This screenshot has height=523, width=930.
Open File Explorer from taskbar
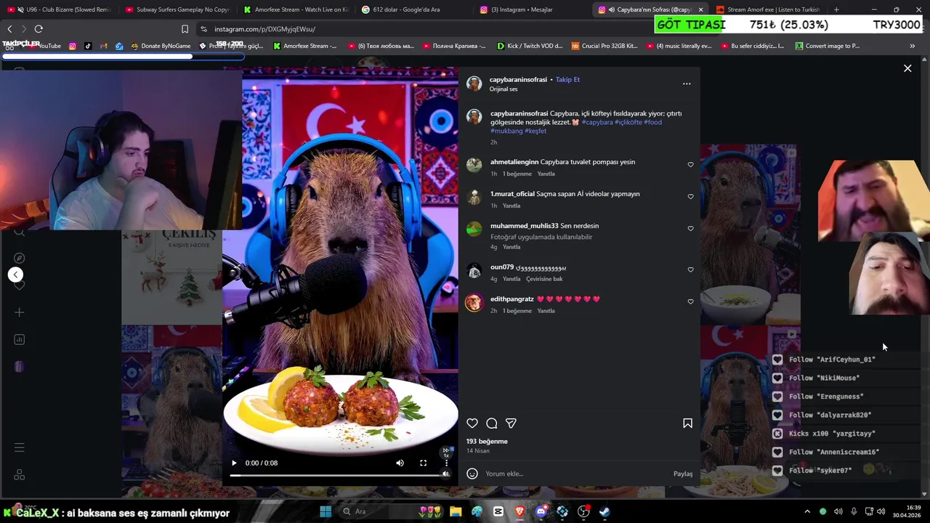(456, 511)
